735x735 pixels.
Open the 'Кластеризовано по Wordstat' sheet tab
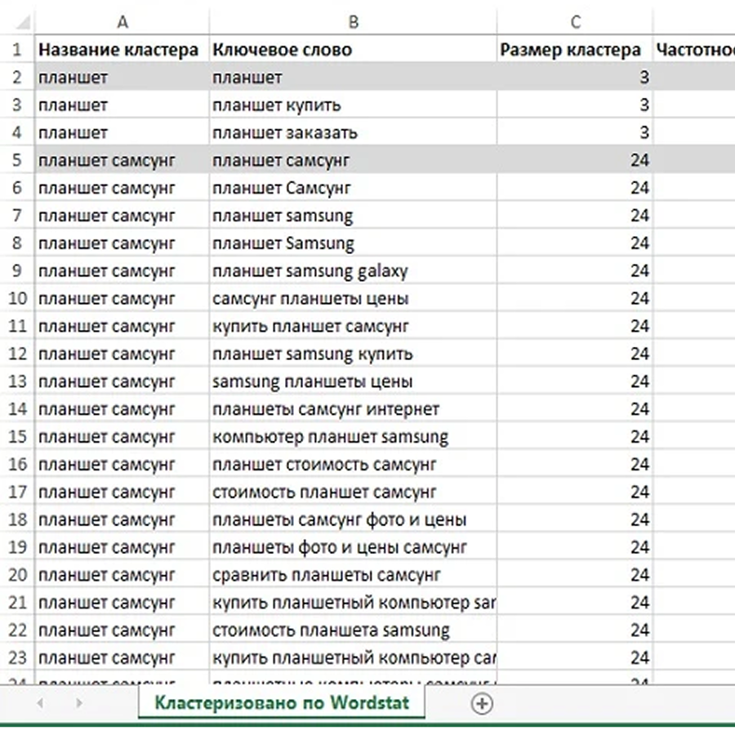pyautogui.click(x=281, y=702)
